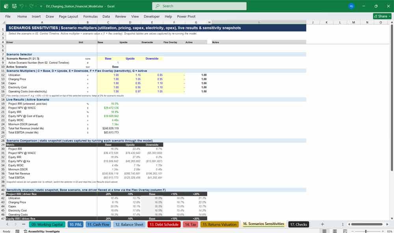
Task: Select the Downside scenario name cell
Action: [152, 59]
